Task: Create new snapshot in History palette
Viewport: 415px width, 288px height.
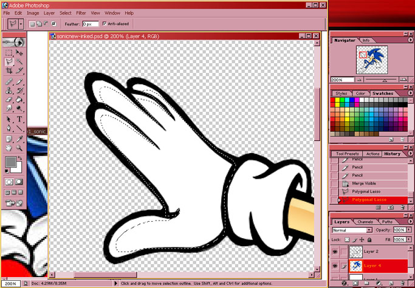Action: (x=391, y=208)
